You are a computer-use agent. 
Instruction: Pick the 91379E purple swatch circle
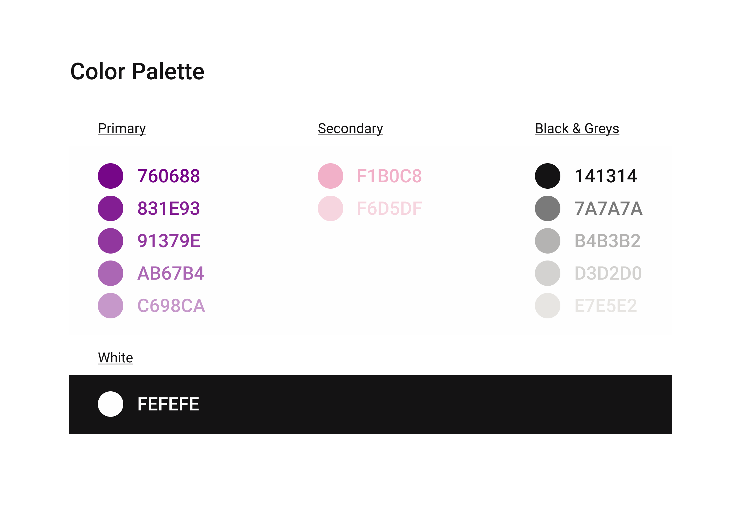[x=110, y=241]
